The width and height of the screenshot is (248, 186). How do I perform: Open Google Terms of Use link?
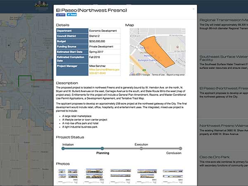(158, 75)
